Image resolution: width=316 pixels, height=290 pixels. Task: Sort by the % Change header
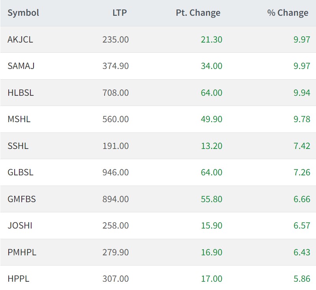click(288, 13)
